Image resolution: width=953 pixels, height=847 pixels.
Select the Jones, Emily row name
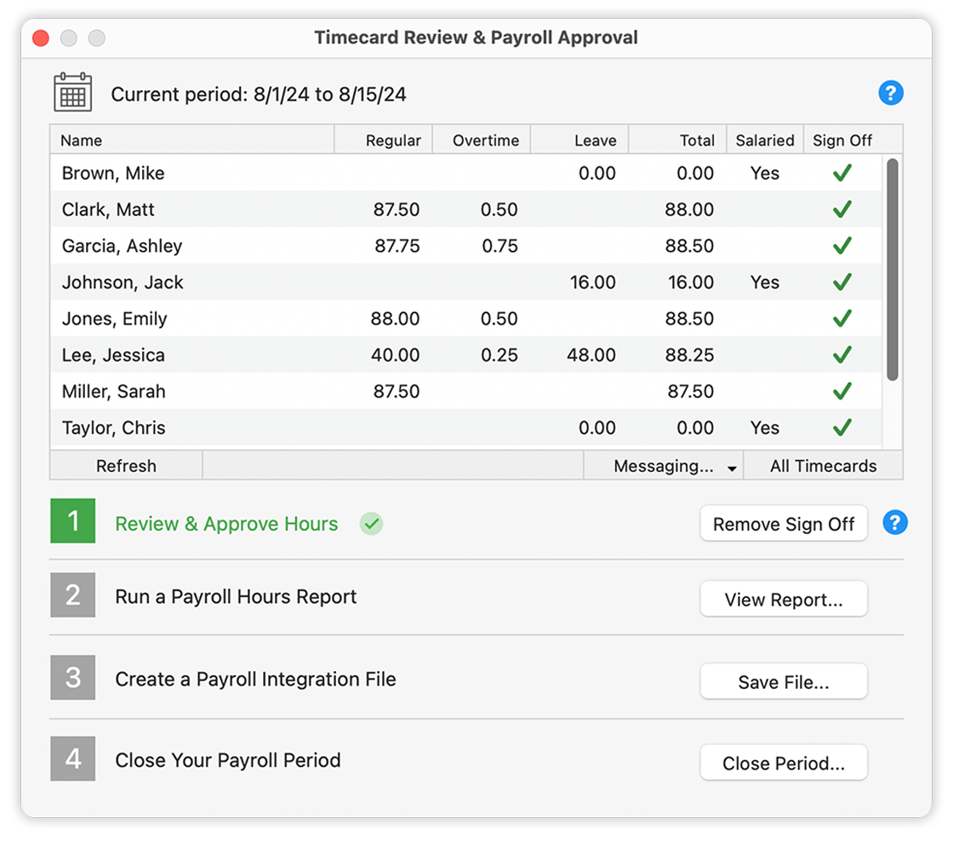pyautogui.click(x=114, y=319)
